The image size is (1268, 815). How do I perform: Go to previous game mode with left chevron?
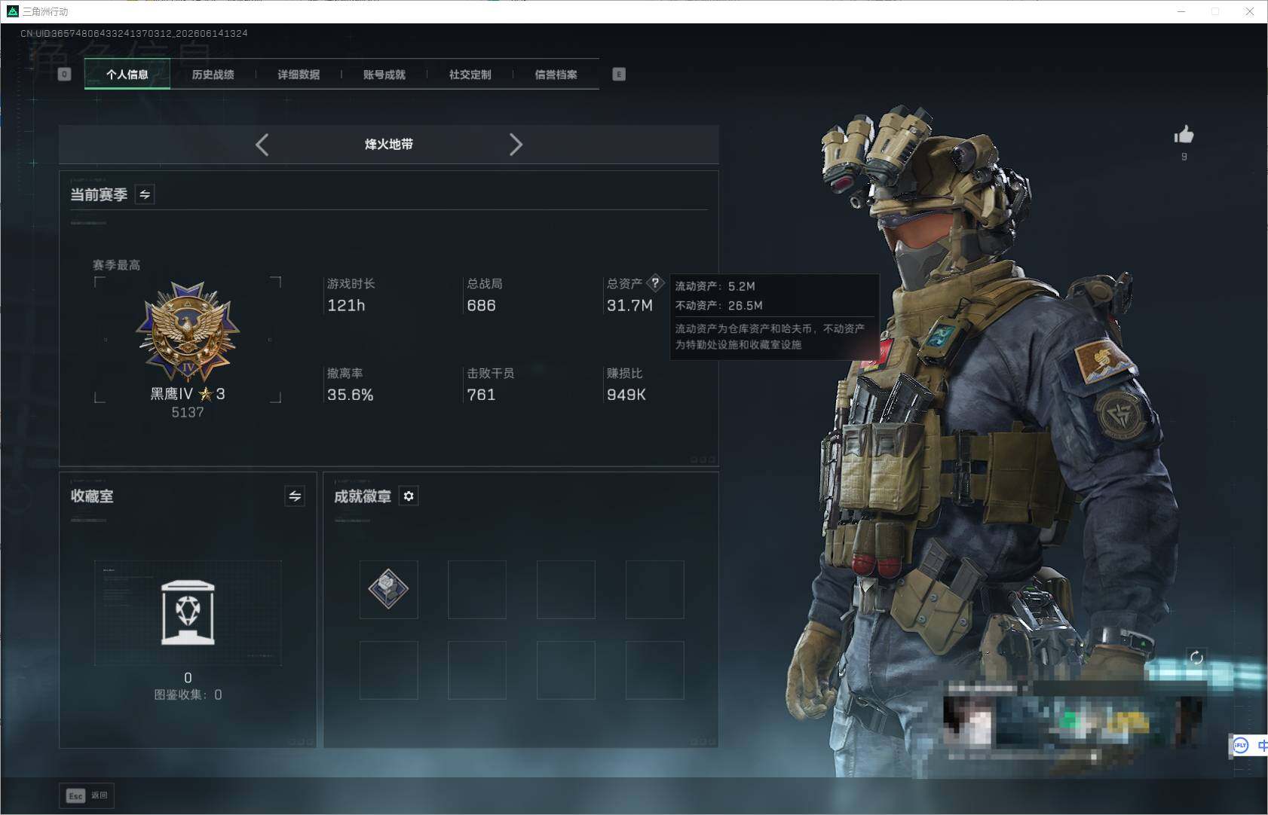(262, 145)
